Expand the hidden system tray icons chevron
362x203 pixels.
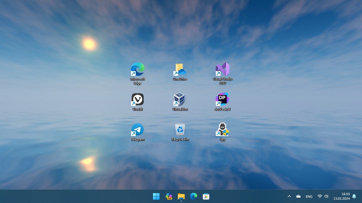pos(289,197)
